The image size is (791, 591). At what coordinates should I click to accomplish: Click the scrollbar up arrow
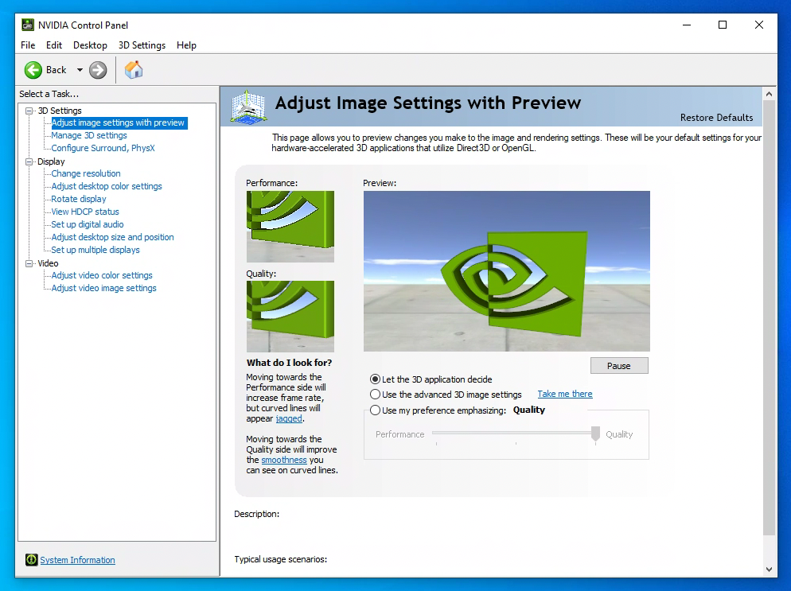tap(769, 94)
